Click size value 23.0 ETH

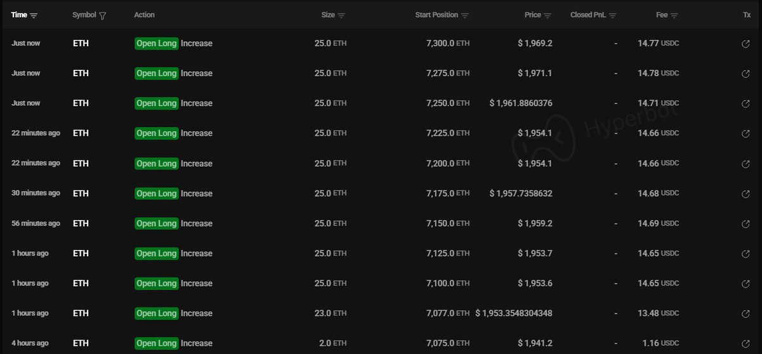coord(331,313)
